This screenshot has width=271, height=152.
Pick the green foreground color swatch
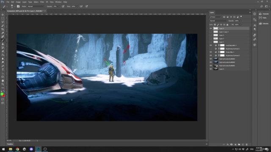[x=2, y=94]
